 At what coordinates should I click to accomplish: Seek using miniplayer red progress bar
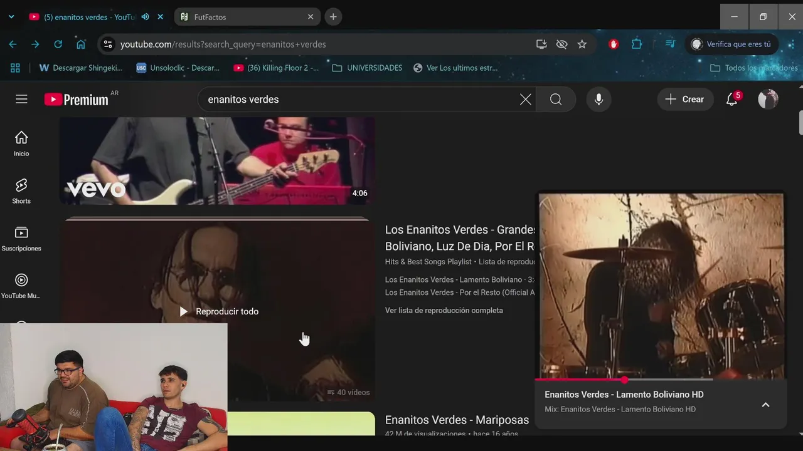click(x=624, y=380)
